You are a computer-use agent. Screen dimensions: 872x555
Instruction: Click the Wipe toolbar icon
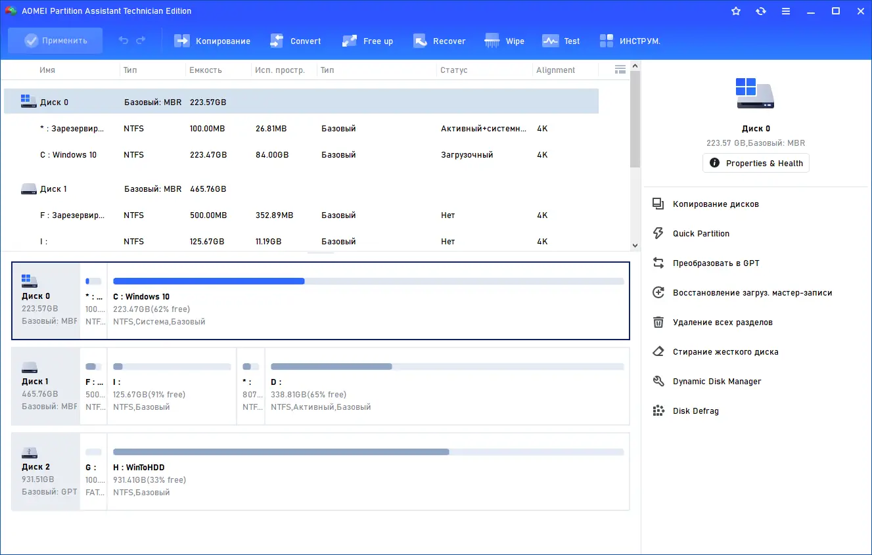(x=492, y=41)
